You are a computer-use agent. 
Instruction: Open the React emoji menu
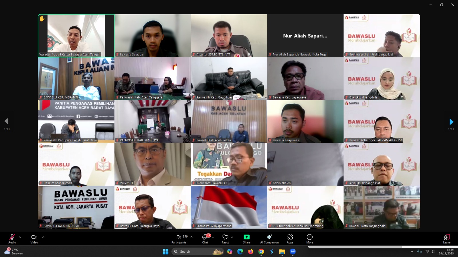[x=225, y=238]
